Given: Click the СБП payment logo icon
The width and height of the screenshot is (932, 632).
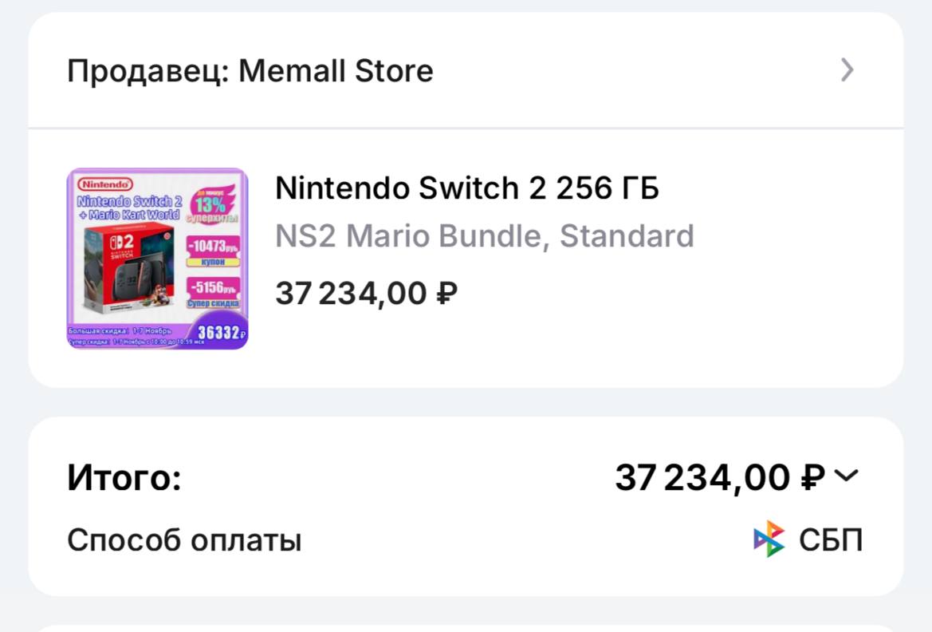Looking at the screenshot, I should (x=769, y=539).
